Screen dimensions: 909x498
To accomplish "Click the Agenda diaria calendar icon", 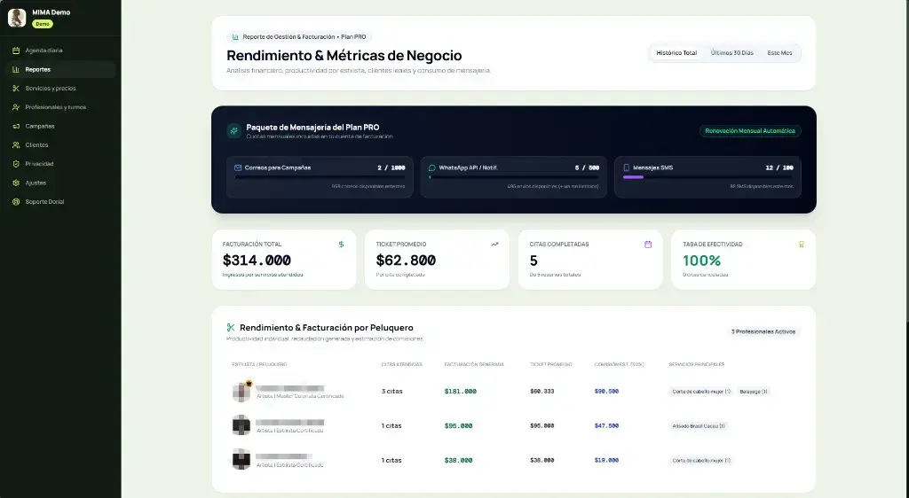I will point(16,51).
